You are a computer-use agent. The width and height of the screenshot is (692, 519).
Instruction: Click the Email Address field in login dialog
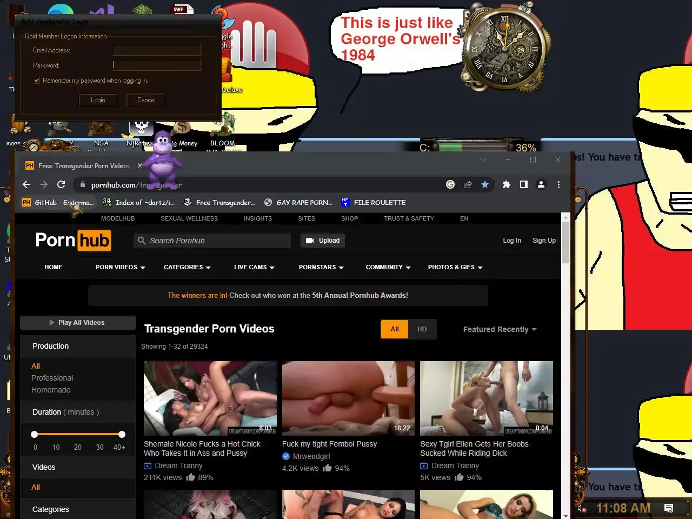[x=157, y=50]
